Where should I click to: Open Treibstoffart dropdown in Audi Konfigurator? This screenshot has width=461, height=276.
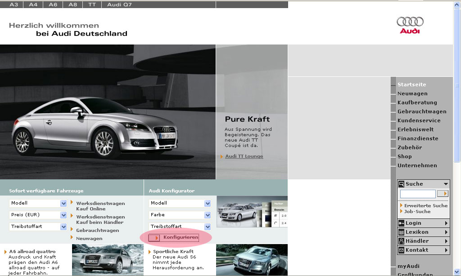pos(180,227)
